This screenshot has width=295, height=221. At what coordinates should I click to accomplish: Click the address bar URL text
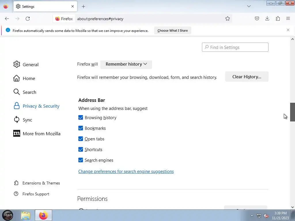click(100, 19)
